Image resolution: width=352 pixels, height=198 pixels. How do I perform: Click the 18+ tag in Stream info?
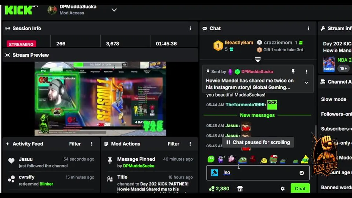tap(343, 68)
